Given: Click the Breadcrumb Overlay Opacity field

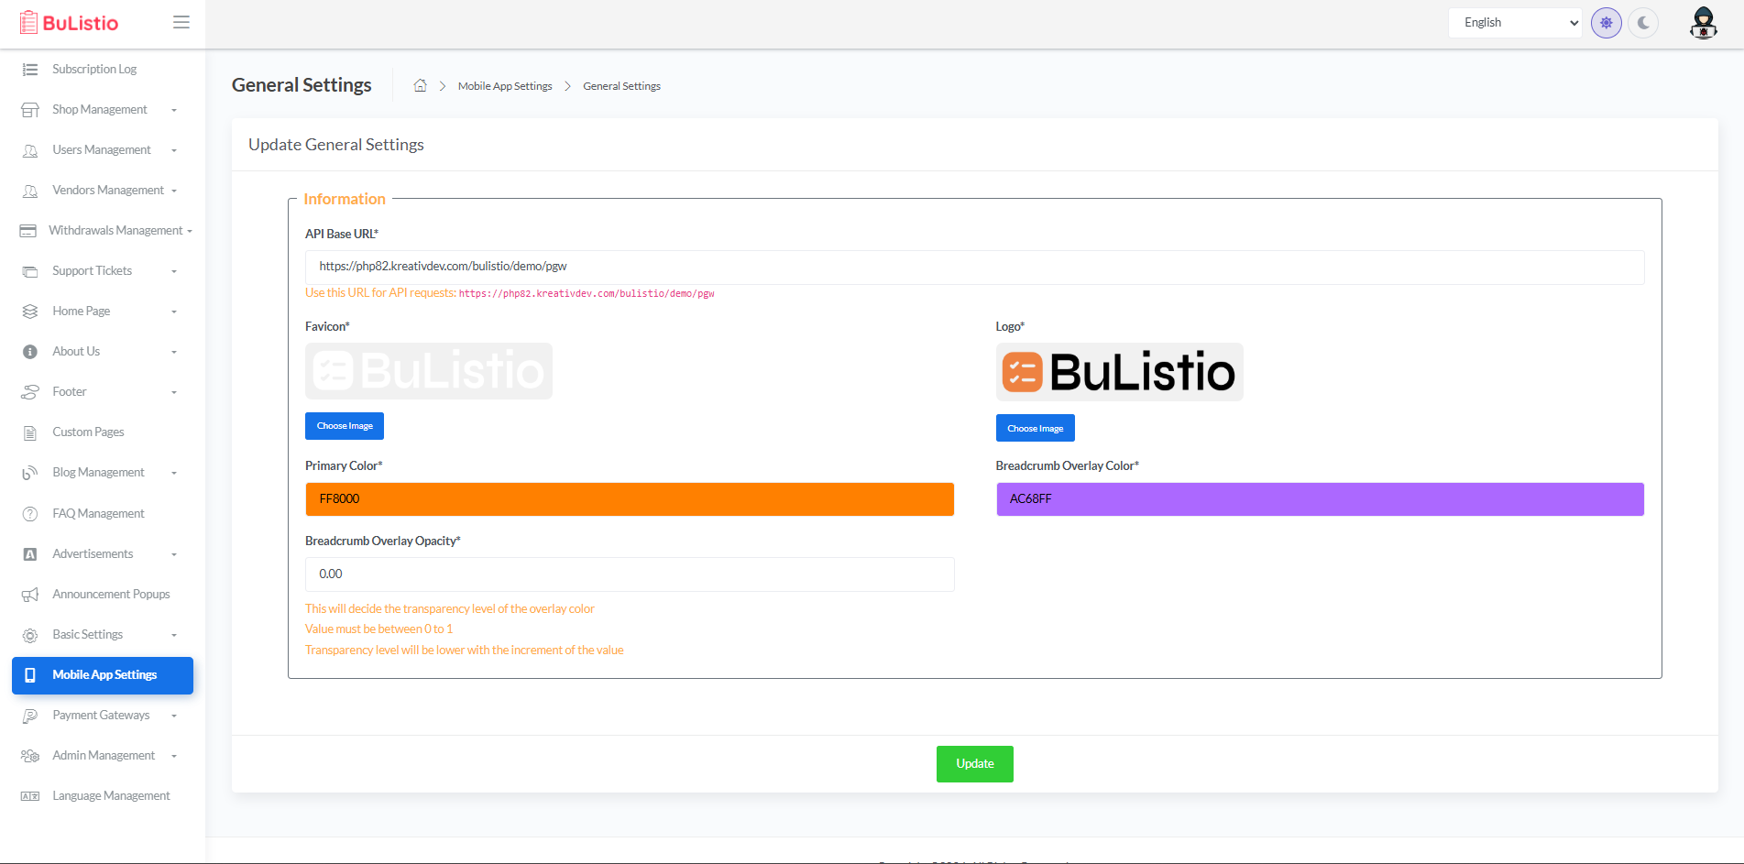Looking at the screenshot, I should 630,574.
